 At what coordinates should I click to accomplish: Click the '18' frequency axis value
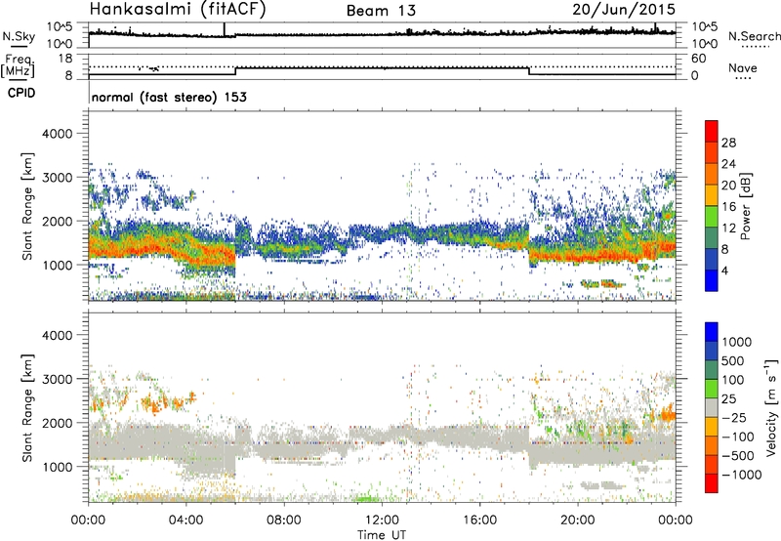point(64,59)
